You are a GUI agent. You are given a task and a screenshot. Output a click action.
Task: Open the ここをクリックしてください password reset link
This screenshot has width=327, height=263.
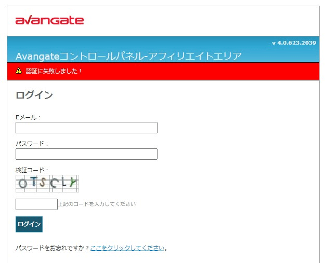point(127,248)
